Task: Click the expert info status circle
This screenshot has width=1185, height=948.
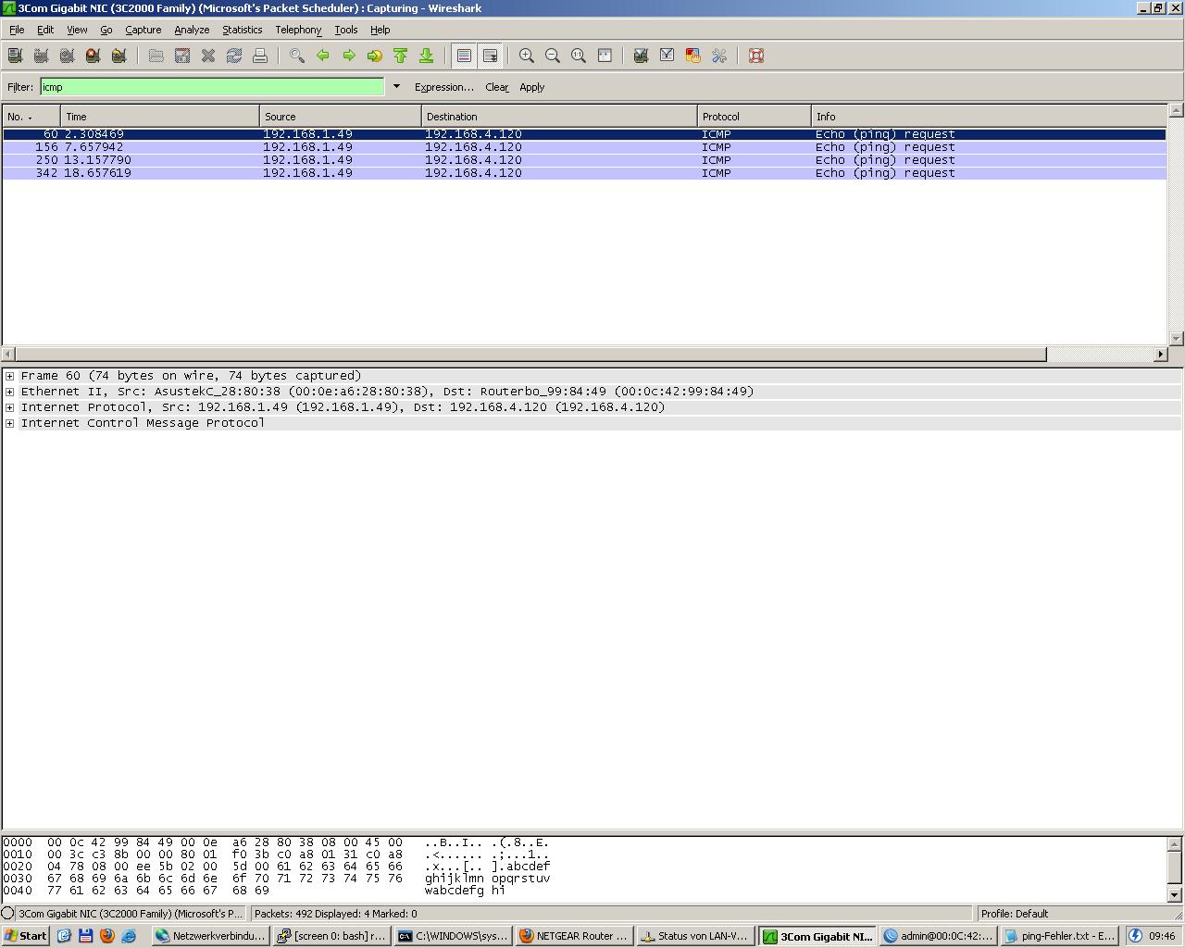Action: 8,914
